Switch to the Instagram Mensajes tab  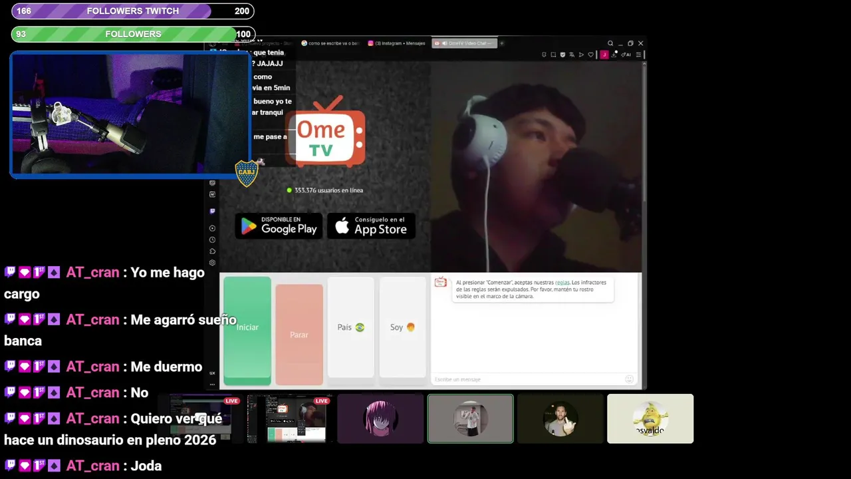(397, 43)
